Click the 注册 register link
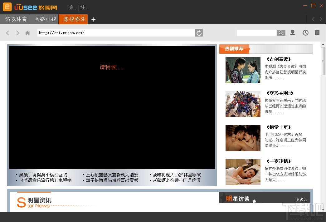The image size is (326, 222). tap(84, 7)
